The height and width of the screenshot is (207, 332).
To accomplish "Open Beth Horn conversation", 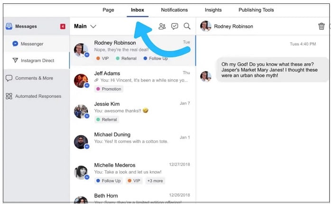I will [x=132, y=197].
